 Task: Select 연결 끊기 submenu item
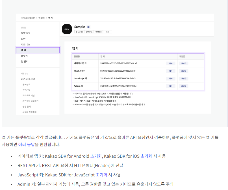pos(27,107)
